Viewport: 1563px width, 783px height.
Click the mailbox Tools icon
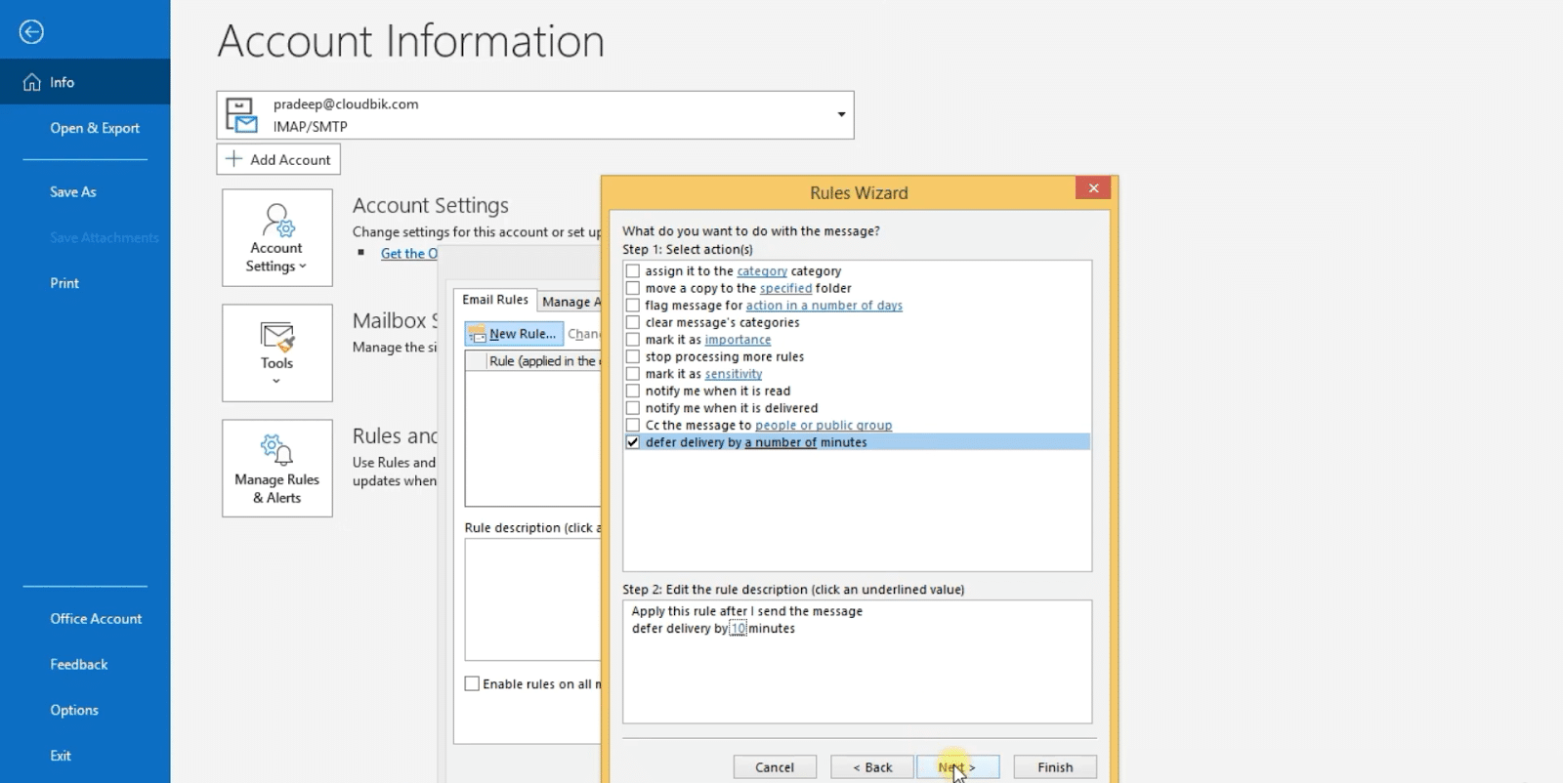(277, 337)
